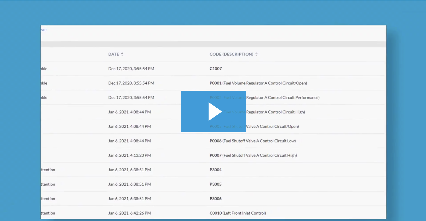Select C0010 Left Front Inlet Control
Screen dimensions: 426x221
pos(238,213)
